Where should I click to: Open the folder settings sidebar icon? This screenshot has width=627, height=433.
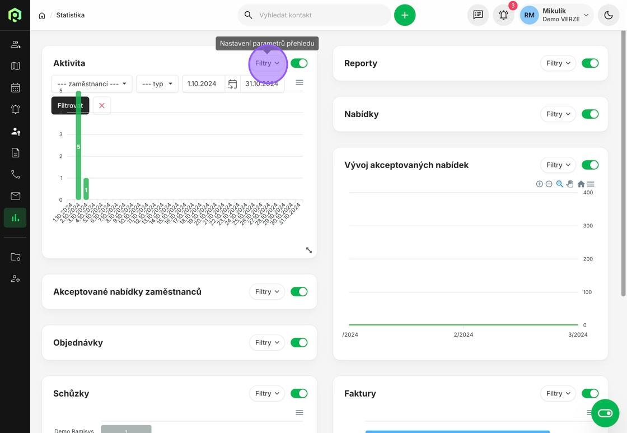[15, 257]
